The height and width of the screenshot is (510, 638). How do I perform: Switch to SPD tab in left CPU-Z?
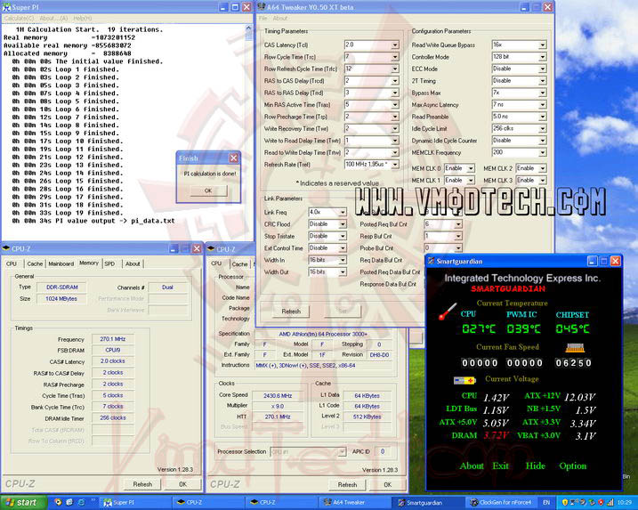(x=109, y=263)
